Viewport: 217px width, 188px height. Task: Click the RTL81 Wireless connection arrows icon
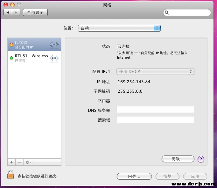(x=54, y=58)
